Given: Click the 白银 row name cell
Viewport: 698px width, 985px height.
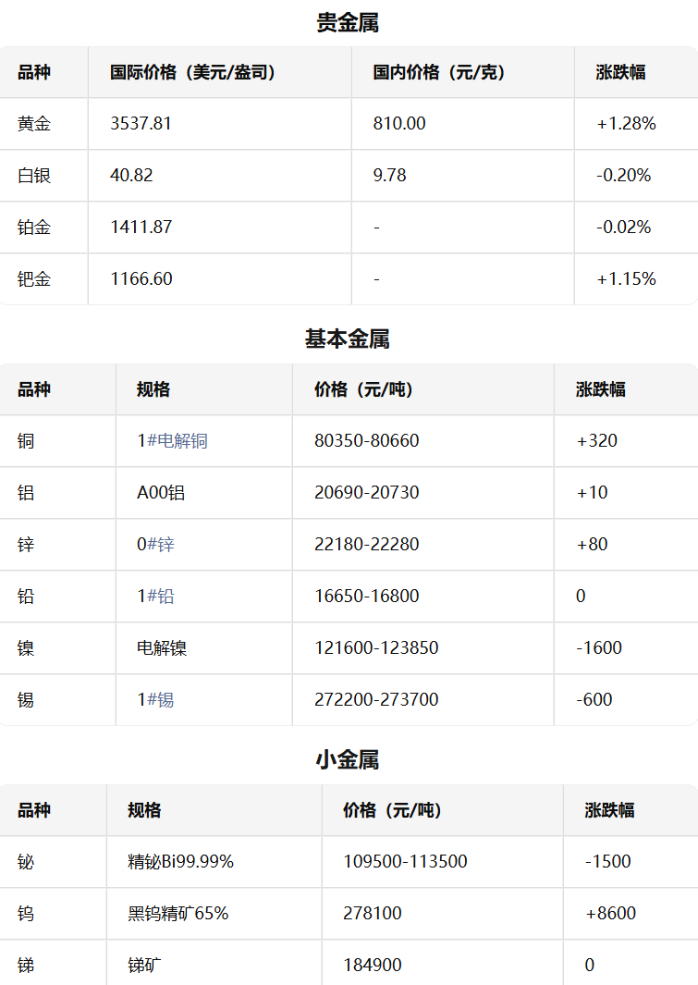Looking at the screenshot, I should coord(34,175).
